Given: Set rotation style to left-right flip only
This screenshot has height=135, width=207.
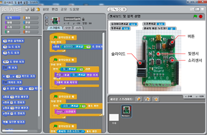Looking at the screenshot, I should pos(47,21).
